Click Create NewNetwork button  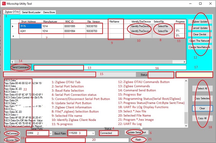200,47
